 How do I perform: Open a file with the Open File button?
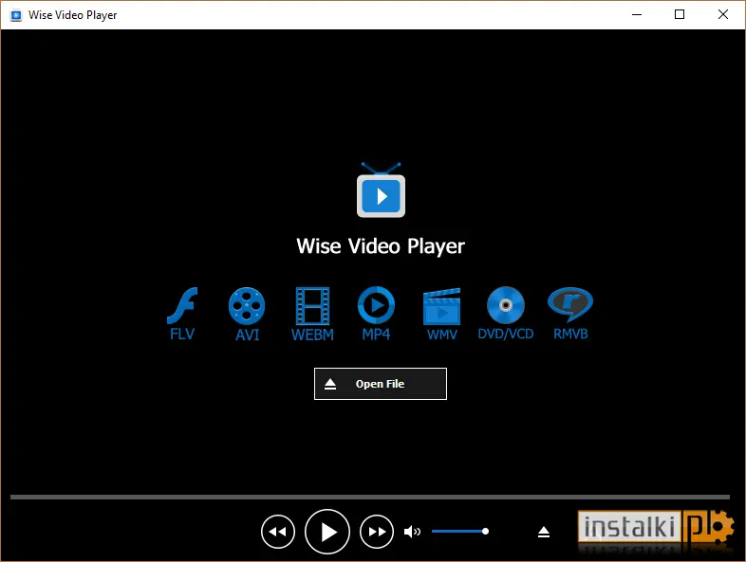coord(381,384)
